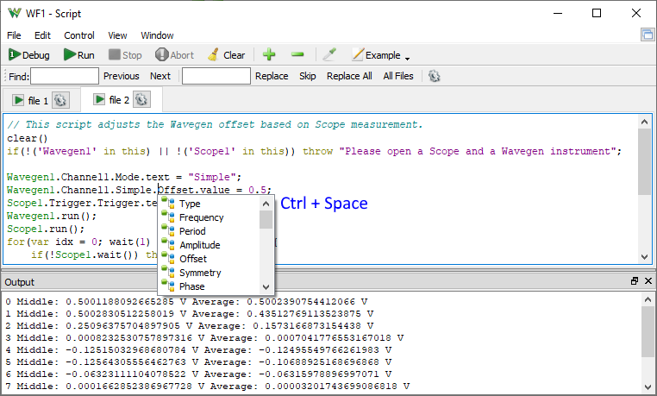The width and height of the screenshot is (657, 396).
Task: Click the gear icon on file 1 tab
Action: (60, 100)
